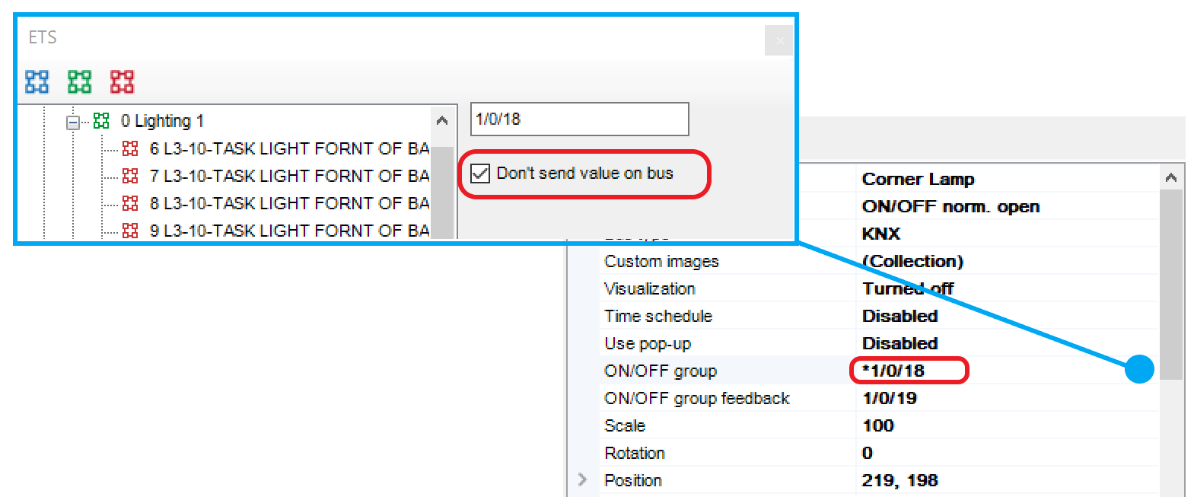Collapse the 0 Lighting 1 tree node
1194x500 pixels.
(73, 122)
